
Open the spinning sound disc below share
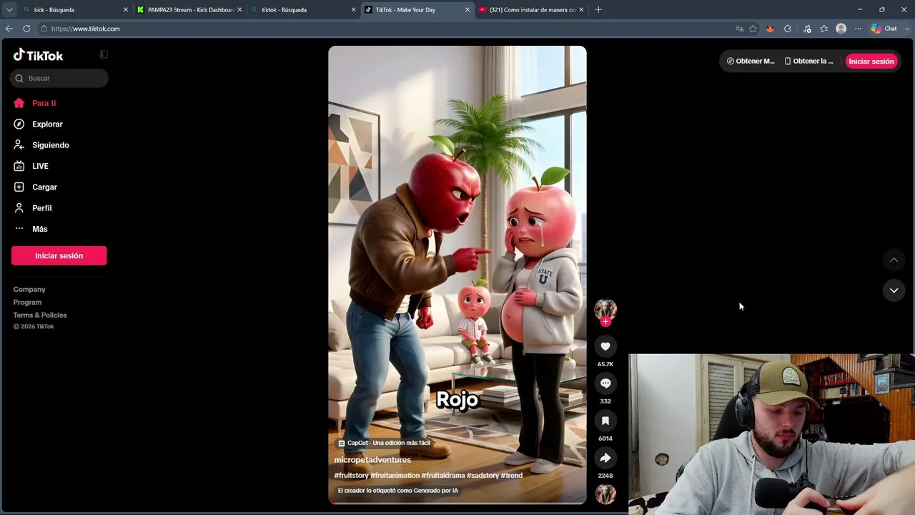[605, 494]
